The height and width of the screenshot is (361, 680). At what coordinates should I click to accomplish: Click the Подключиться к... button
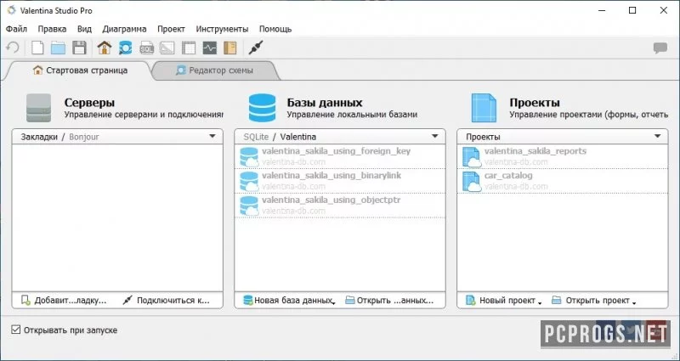pyautogui.click(x=167, y=301)
